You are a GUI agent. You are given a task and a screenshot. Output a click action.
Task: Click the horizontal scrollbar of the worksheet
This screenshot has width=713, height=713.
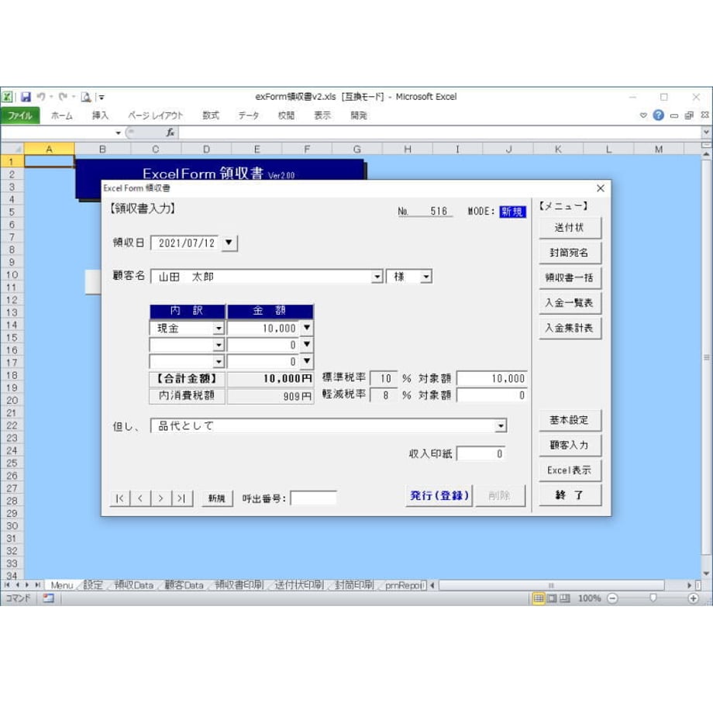pyautogui.click(x=551, y=585)
